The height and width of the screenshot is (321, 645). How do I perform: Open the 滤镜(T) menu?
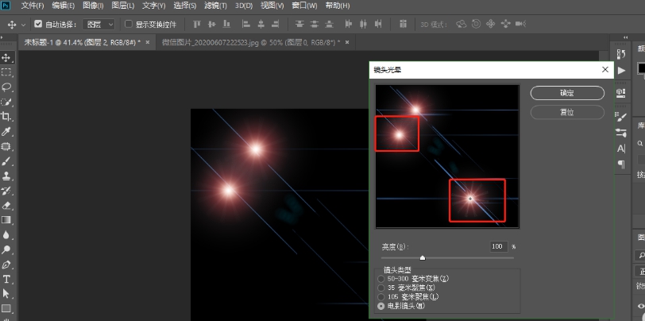(215, 6)
